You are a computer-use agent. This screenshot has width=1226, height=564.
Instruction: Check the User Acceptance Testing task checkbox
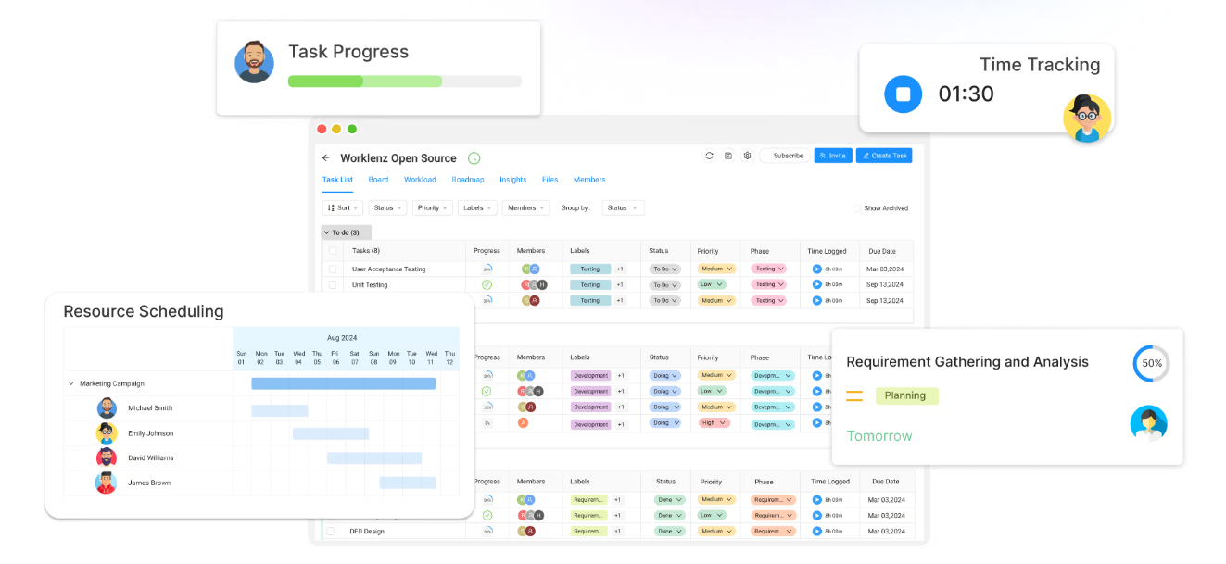click(333, 269)
